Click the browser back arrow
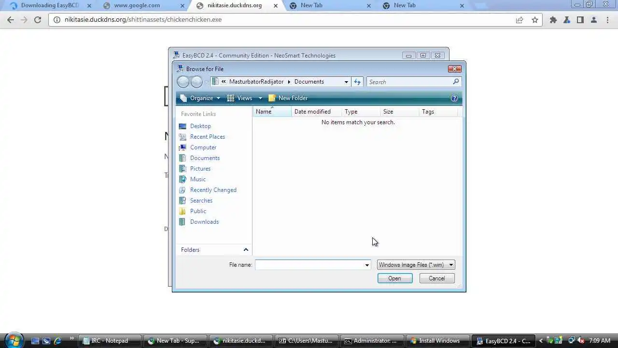 (11, 20)
